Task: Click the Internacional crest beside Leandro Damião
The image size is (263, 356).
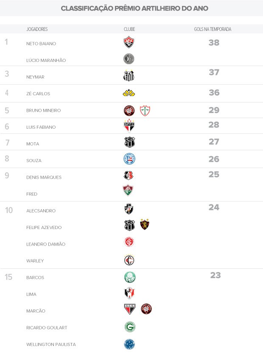Action: [129, 242]
